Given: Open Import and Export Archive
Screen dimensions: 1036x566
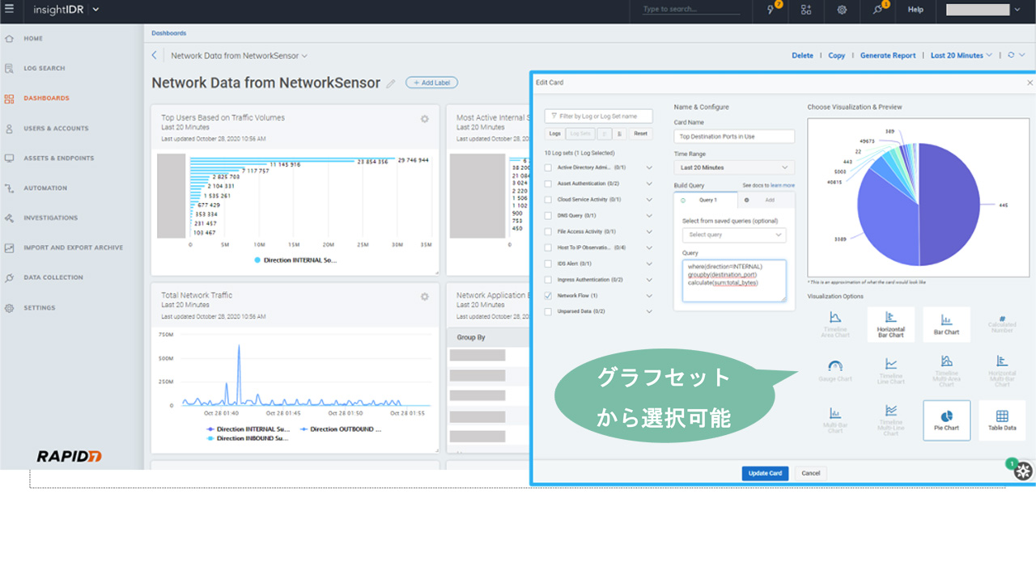Looking at the screenshot, I should click(x=73, y=248).
